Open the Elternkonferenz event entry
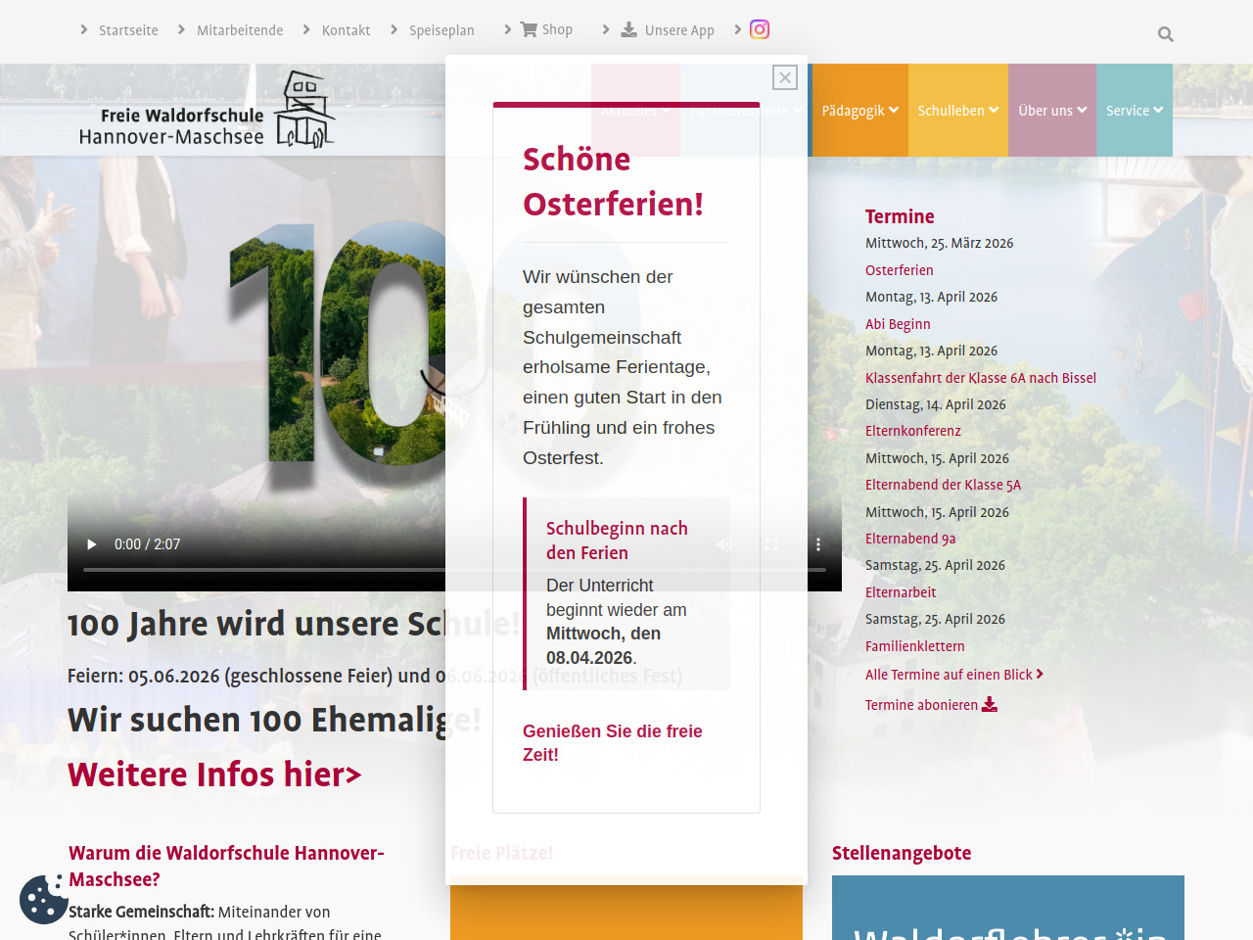The width and height of the screenshot is (1253, 940). [912, 431]
